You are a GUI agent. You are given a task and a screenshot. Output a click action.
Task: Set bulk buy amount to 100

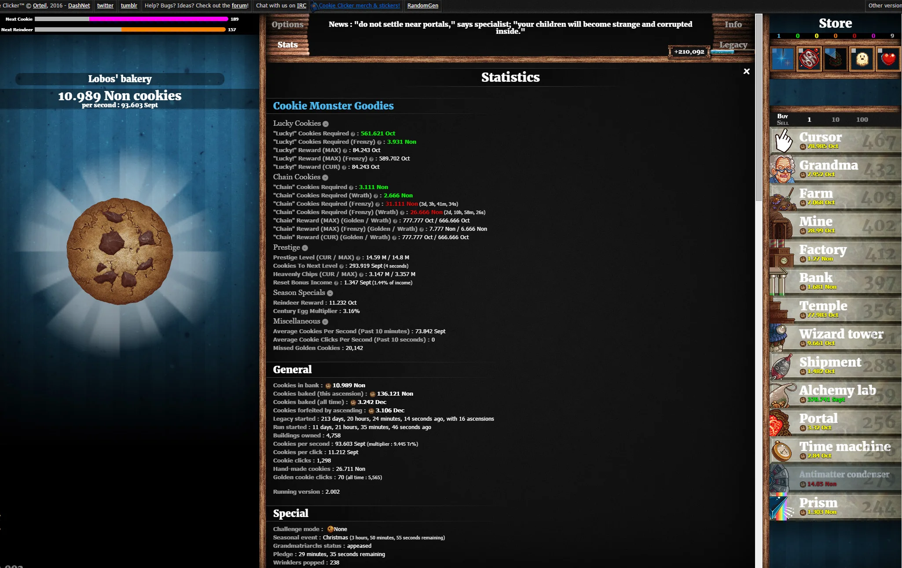[862, 119]
